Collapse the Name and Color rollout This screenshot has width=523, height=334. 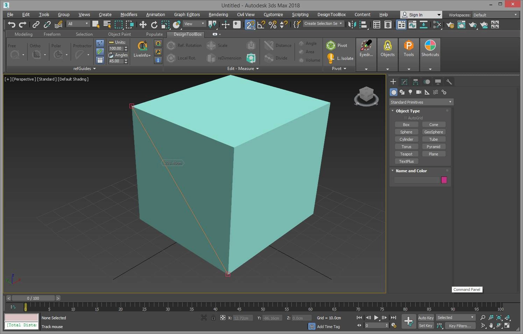(393, 171)
